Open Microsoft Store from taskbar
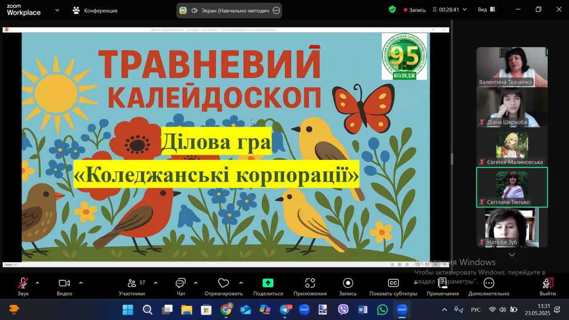Viewport: 569px width, 320px height. (206, 309)
